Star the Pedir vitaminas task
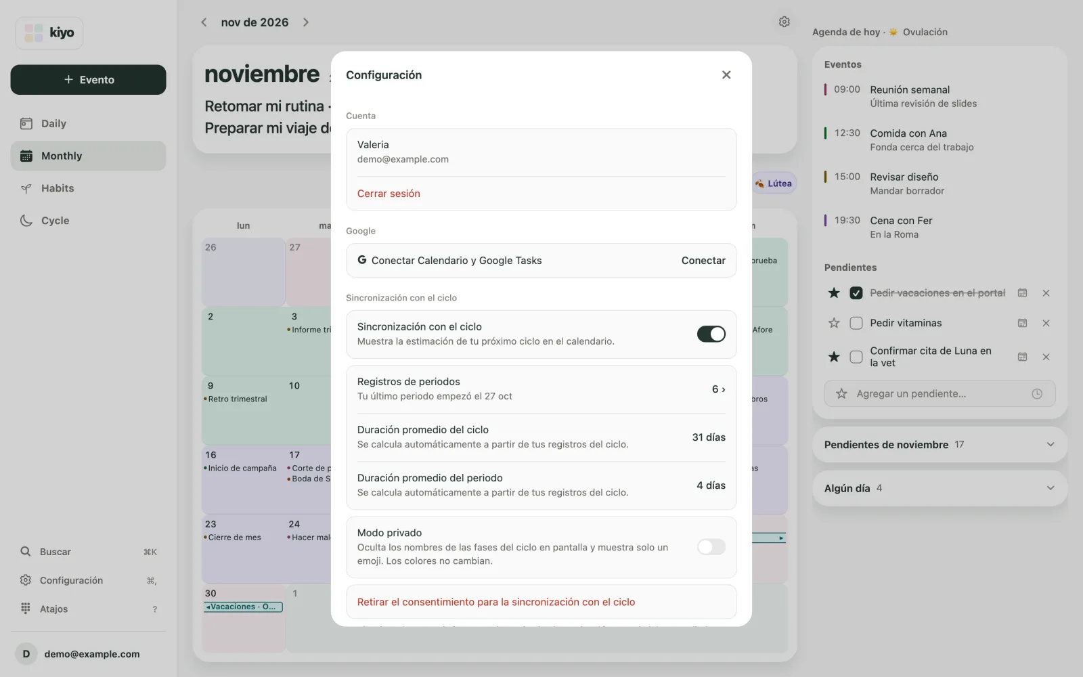The height and width of the screenshot is (677, 1083). pyautogui.click(x=834, y=323)
